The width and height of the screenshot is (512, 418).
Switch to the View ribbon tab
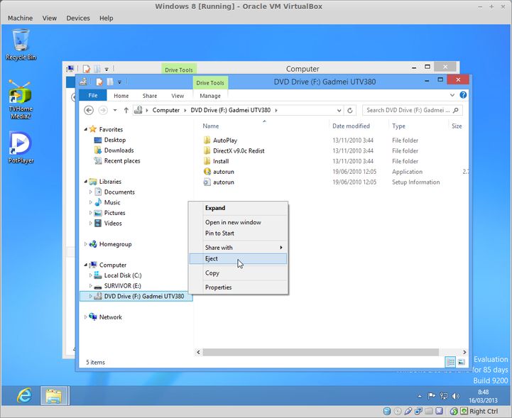(x=178, y=96)
